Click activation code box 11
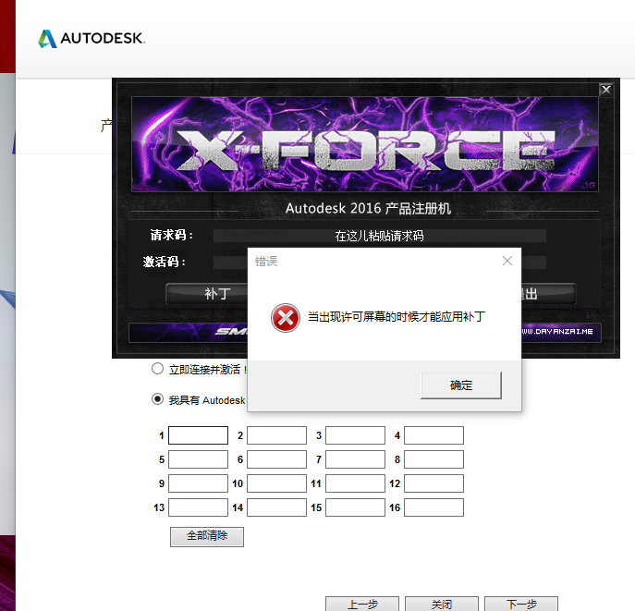The height and width of the screenshot is (611, 635). click(355, 483)
